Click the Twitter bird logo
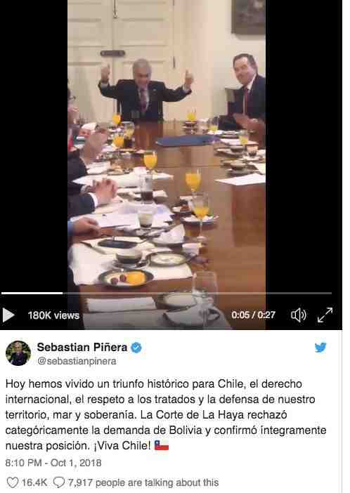 point(320,348)
